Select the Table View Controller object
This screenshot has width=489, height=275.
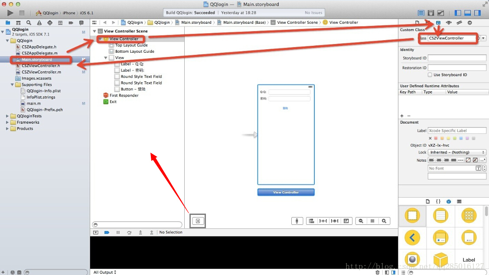440,216
